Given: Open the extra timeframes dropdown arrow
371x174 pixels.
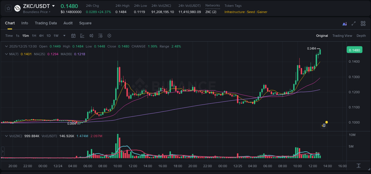Looking at the screenshot, I should pyautogui.click(x=64, y=36).
